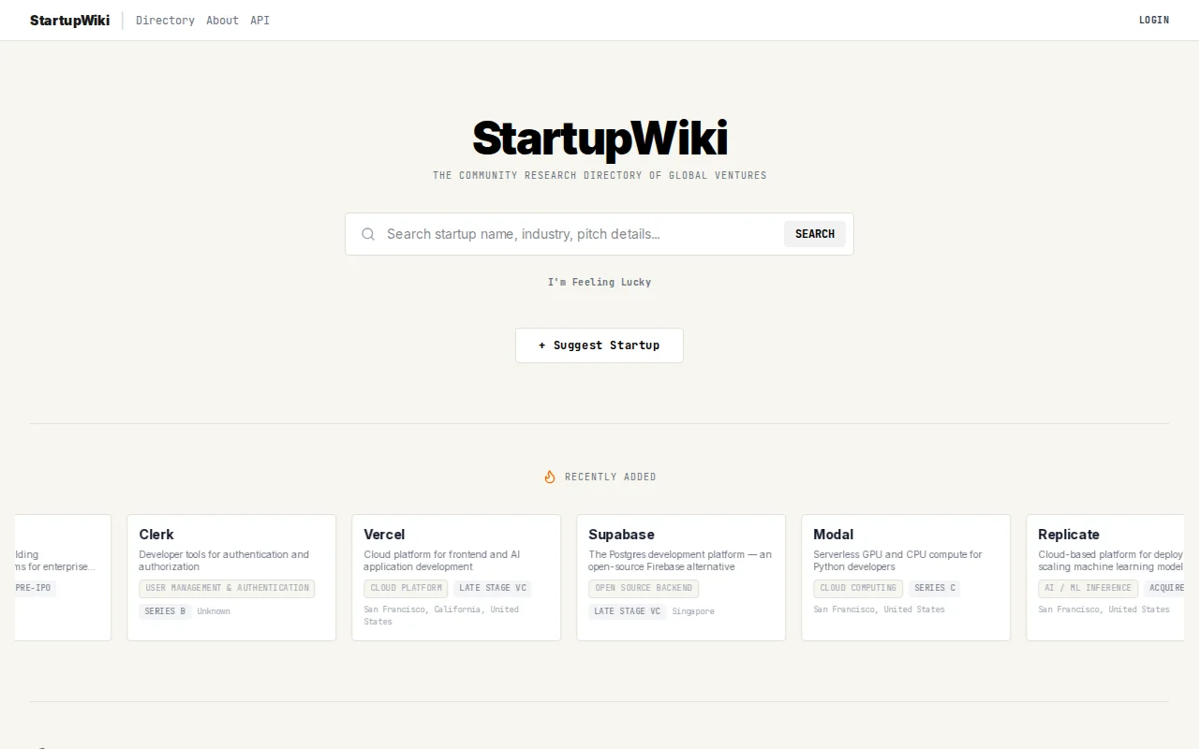This screenshot has width=1199, height=749.
Task: Click 'Singapore' location on Supabase card
Action: point(693,611)
